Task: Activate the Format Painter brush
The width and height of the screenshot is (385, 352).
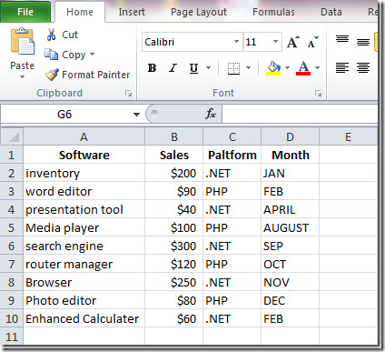Action: tap(52, 75)
